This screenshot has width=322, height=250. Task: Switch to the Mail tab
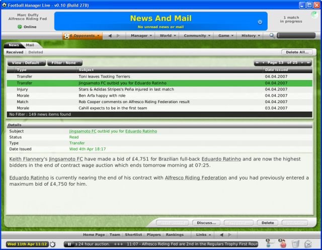(30, 45)
